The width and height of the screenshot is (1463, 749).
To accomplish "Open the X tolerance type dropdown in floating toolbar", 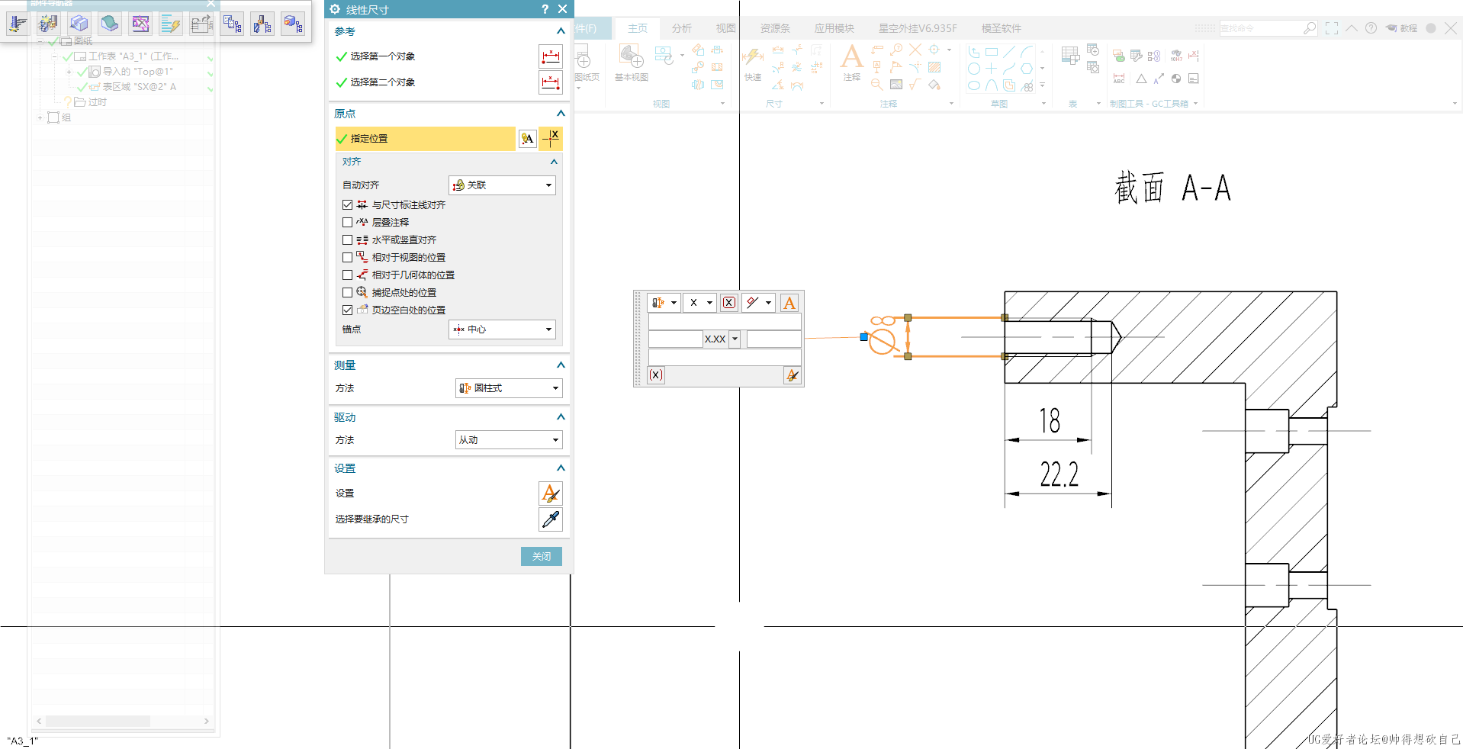I will (x=699, y=303).
